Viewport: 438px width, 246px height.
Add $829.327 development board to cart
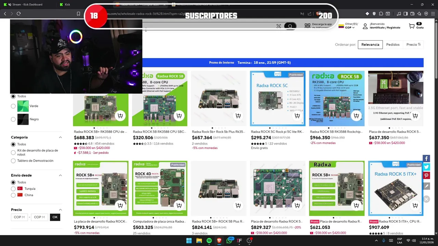coord(297,205)
